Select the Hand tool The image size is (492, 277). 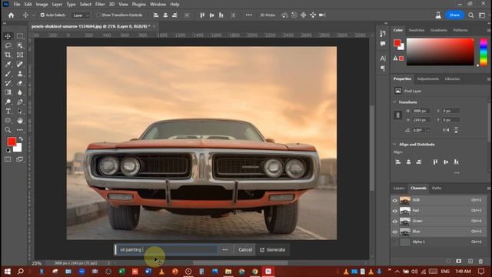(x=20, y=121)
